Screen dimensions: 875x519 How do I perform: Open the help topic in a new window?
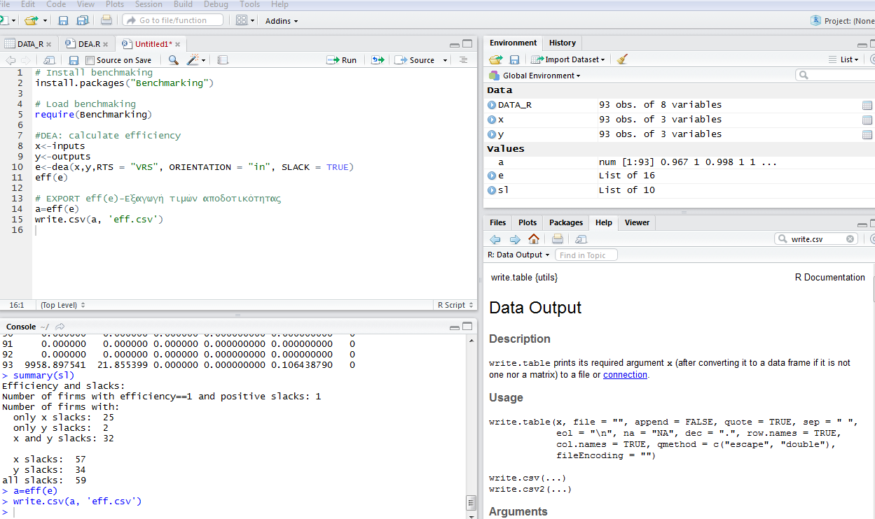[581, 239]
